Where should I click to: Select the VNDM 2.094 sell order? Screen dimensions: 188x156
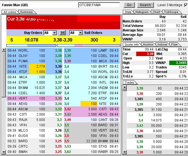92,88
